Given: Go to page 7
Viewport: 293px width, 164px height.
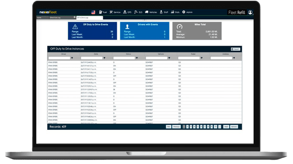Looking at the screenshot, I should click(x=205, y=127).
